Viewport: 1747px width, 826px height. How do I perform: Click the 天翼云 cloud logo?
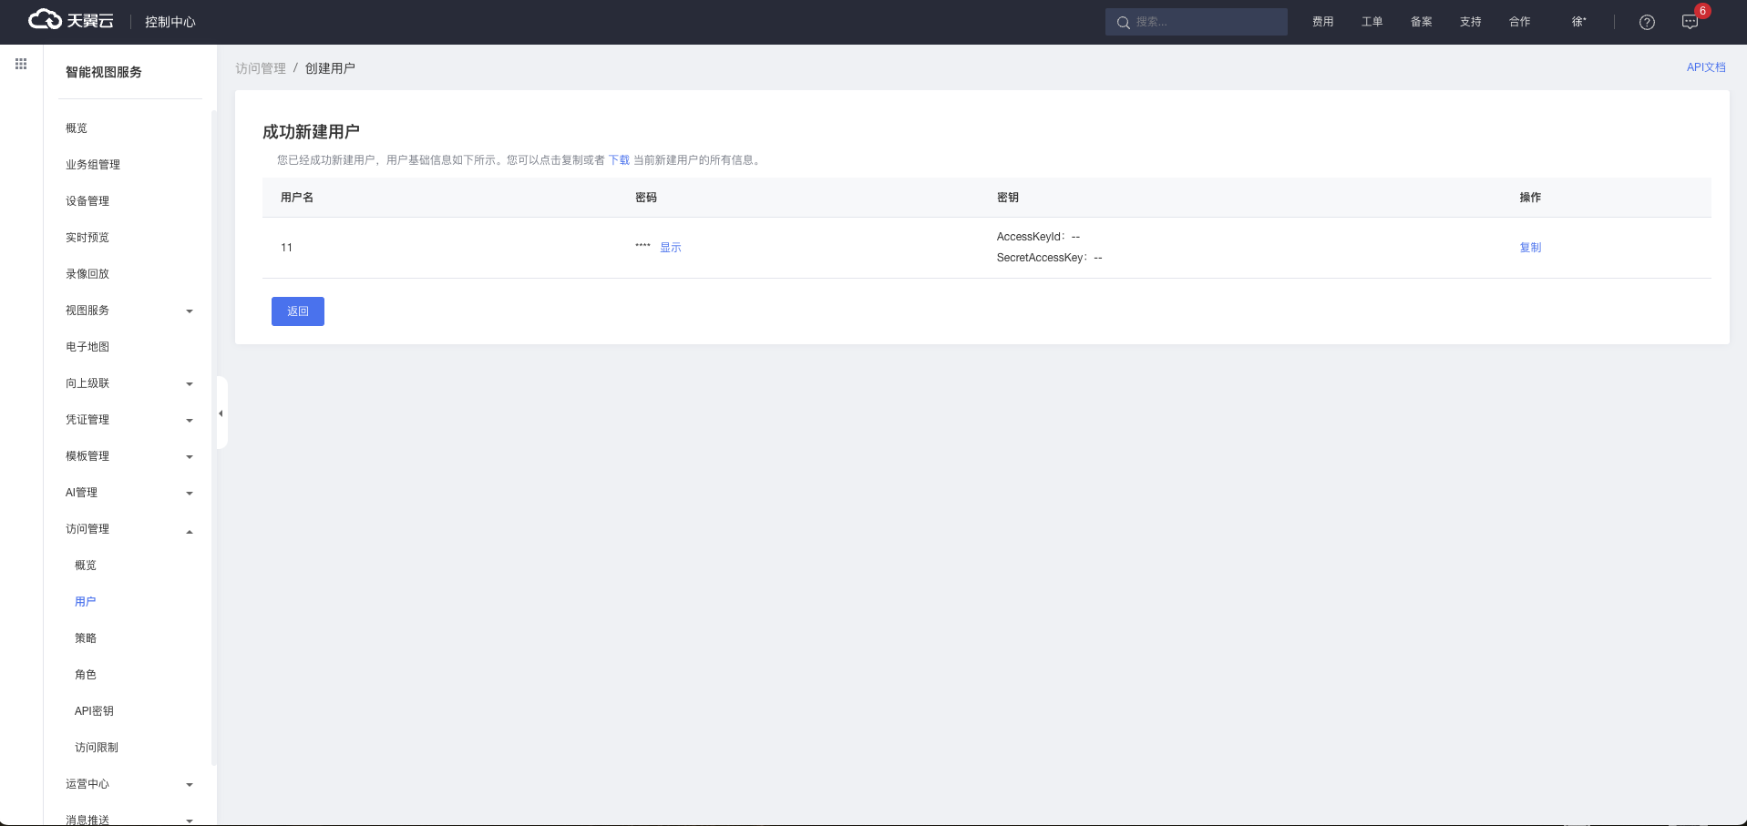(x=70, y=20)
